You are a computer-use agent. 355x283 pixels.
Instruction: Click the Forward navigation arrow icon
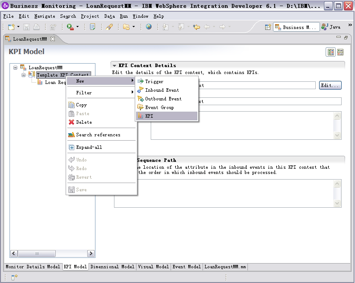tap(222, 27)
